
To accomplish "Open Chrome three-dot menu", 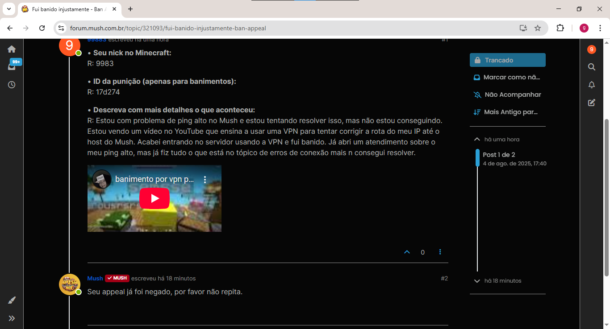I will tap(600, 28).
